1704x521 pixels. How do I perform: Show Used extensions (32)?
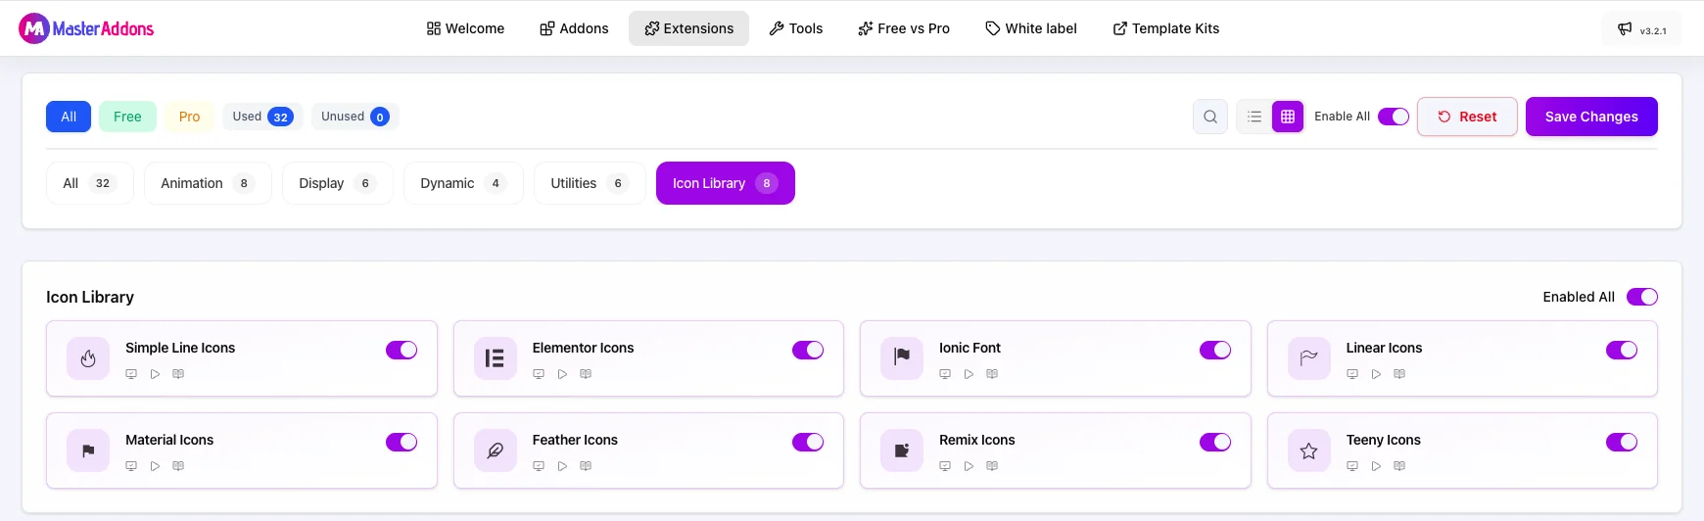point(262,117)
